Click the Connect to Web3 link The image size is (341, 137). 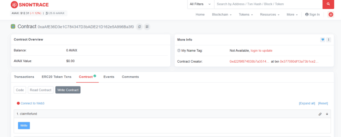(32, 103)
